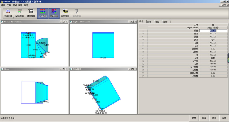
Task: Switch to the 選項 tab
Action: (x=150, y=22)
